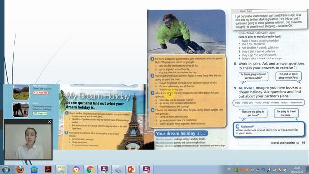Screen dimensions: 309x174
Task: Click 'she / fly / to Rome' line
Action: tap(253, 44)
